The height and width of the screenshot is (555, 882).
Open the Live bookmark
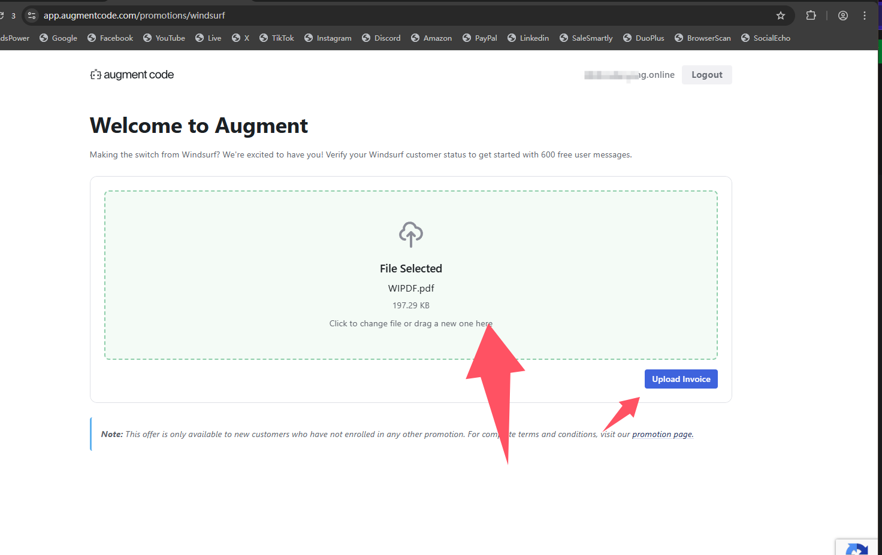coord(208,38)
